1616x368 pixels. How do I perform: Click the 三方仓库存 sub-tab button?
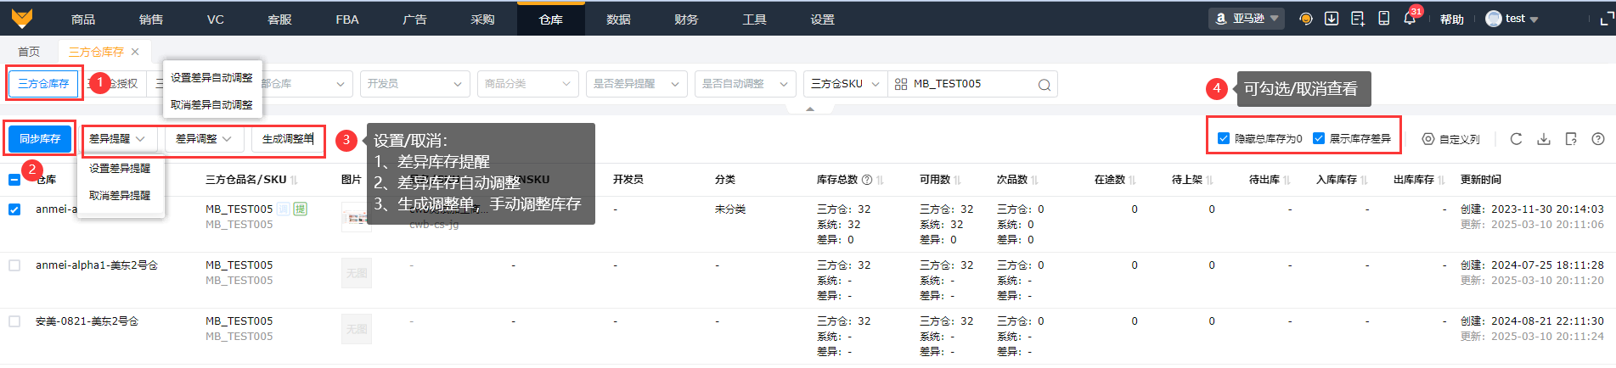click(x=44, y=84)
